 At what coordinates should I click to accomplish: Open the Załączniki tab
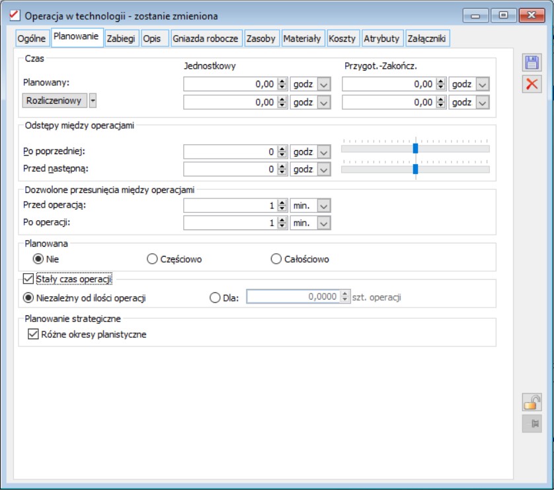[x=427, y=38]
